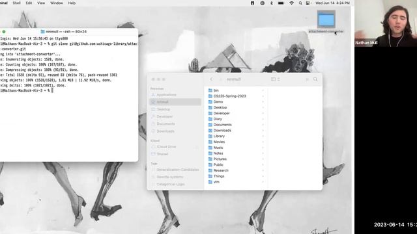Screen dimensions: 417x234
Task: Open the Help menu
Action: [72, 3]
